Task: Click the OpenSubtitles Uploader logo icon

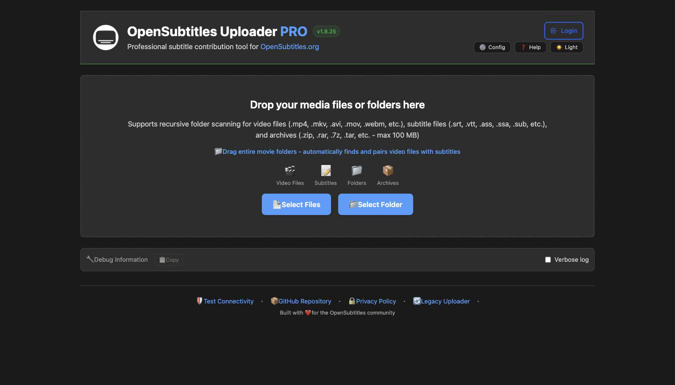Action: click(x=106, y=38)
